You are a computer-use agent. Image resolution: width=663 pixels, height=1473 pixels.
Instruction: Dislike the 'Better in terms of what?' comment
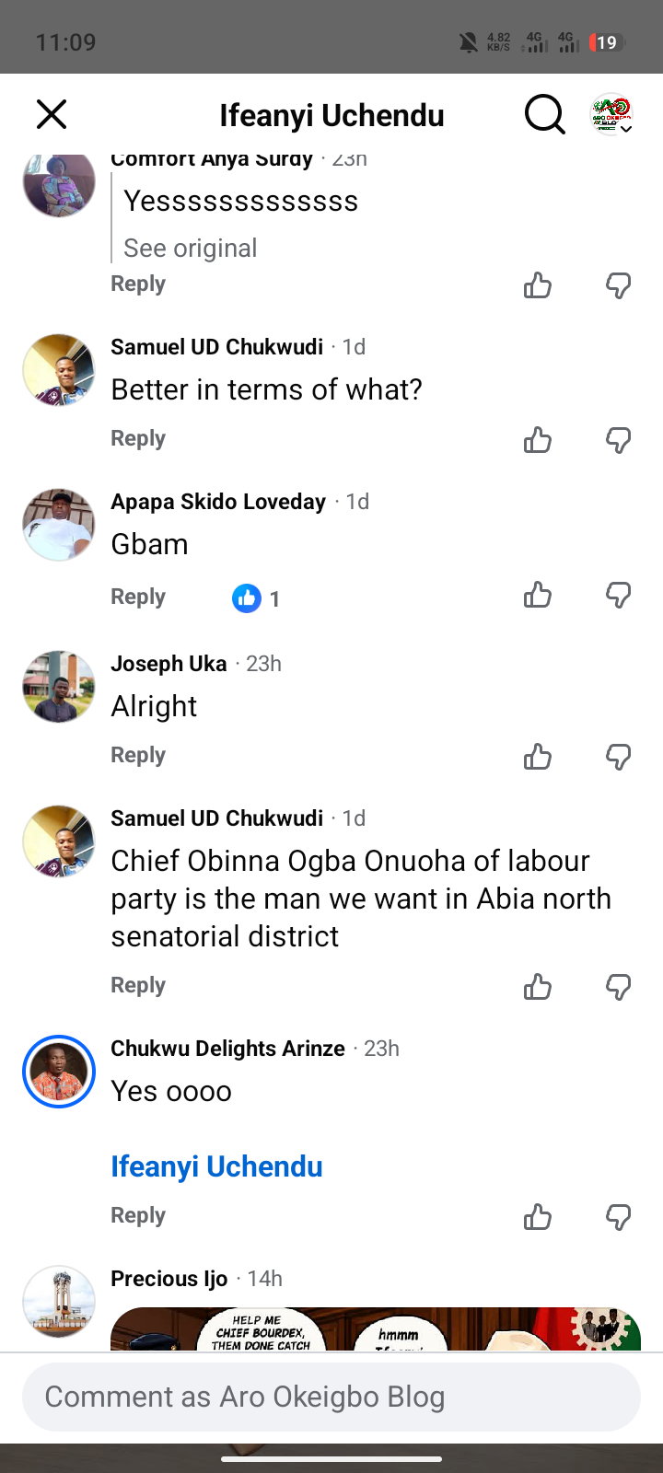(x=619, y=440)
